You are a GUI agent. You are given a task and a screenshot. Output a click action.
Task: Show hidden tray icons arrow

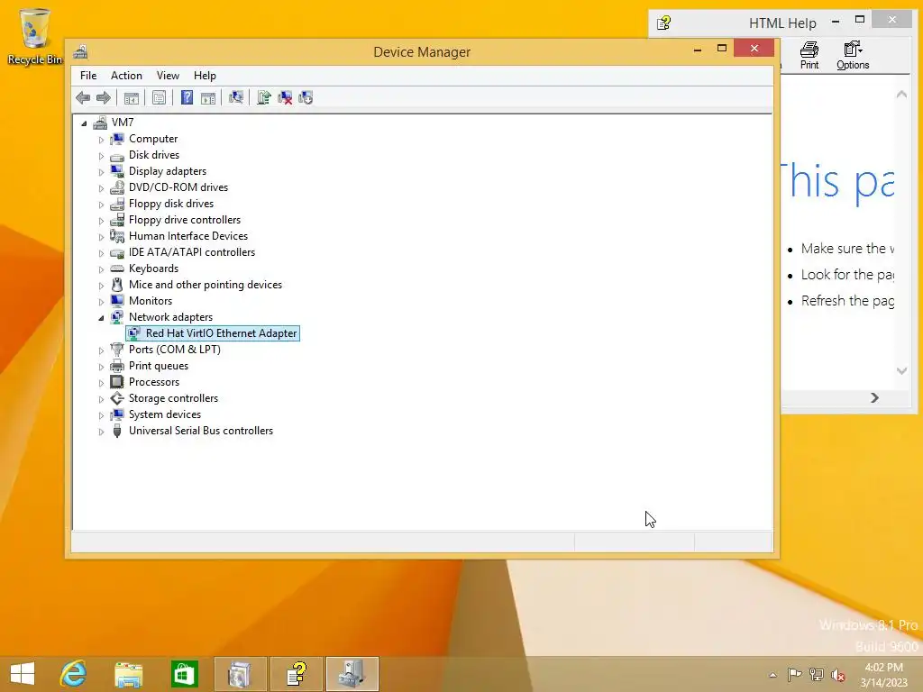[772, 675]
